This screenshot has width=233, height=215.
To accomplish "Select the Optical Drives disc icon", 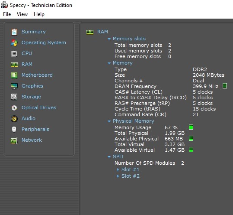I will click(x=14, y=108).
